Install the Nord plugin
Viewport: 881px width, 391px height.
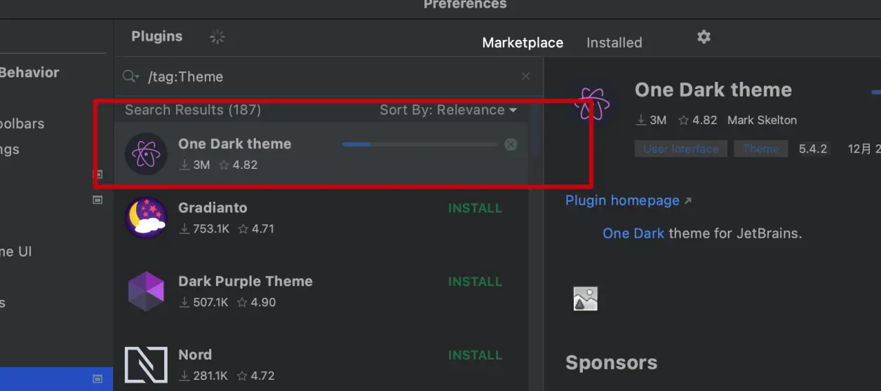coord(475,355)
